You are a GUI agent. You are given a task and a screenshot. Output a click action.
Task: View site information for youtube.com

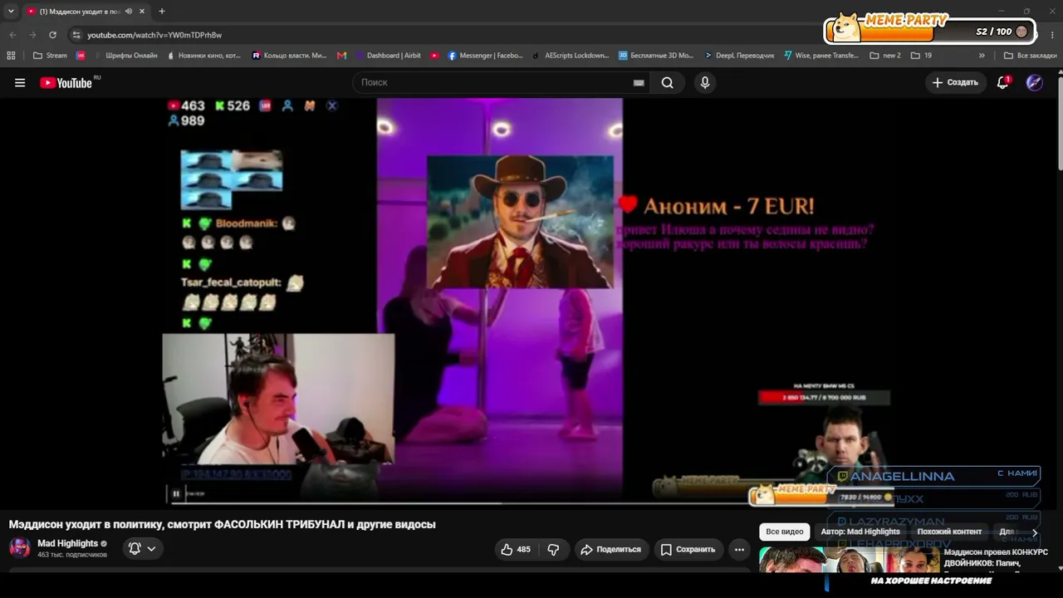[x=76, y=35]
